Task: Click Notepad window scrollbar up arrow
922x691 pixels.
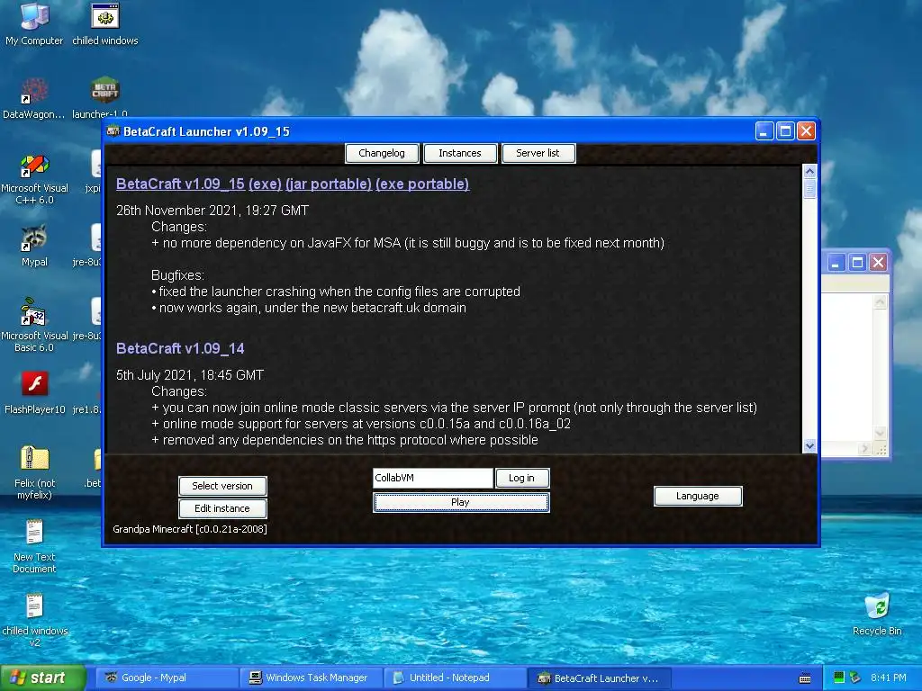Action: [881, 302]
